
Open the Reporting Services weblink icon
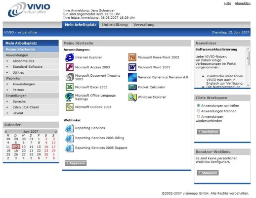coord(70,128)
